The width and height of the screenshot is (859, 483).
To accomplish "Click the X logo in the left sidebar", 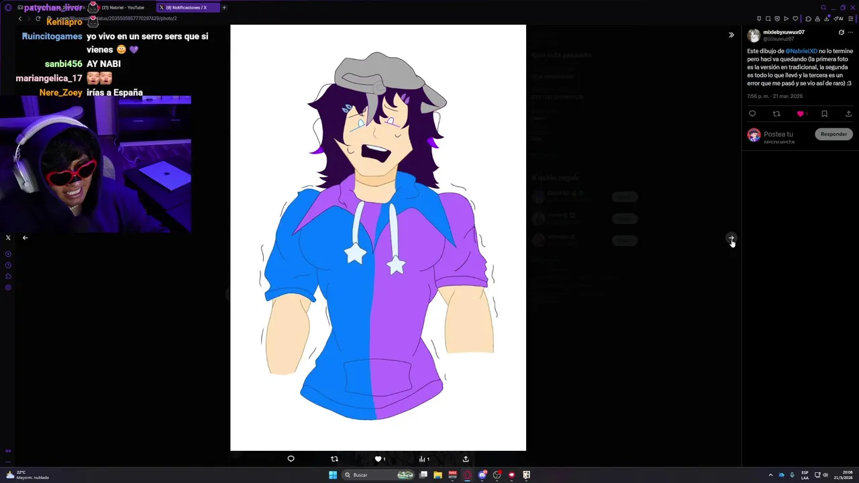I will coord(8,237).
